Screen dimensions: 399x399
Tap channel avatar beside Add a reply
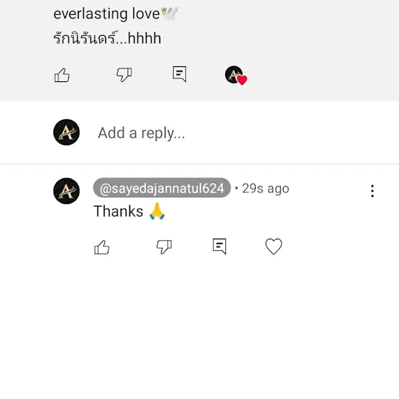[x=66, y=132]
